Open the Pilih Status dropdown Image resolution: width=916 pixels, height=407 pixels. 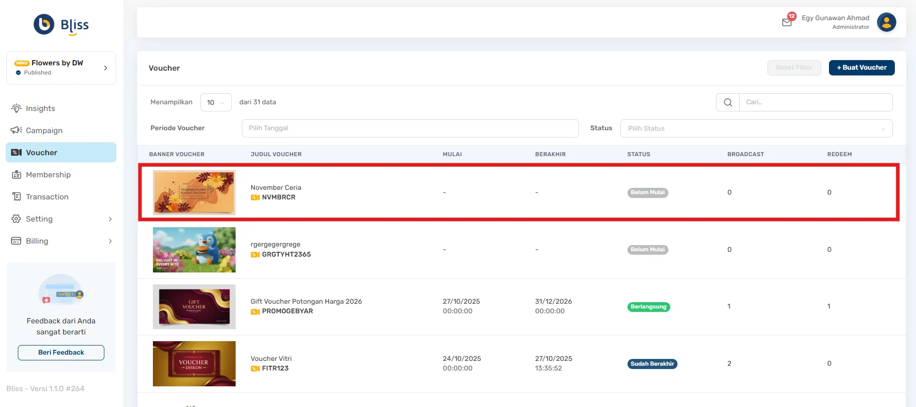[x=756, y=128]
